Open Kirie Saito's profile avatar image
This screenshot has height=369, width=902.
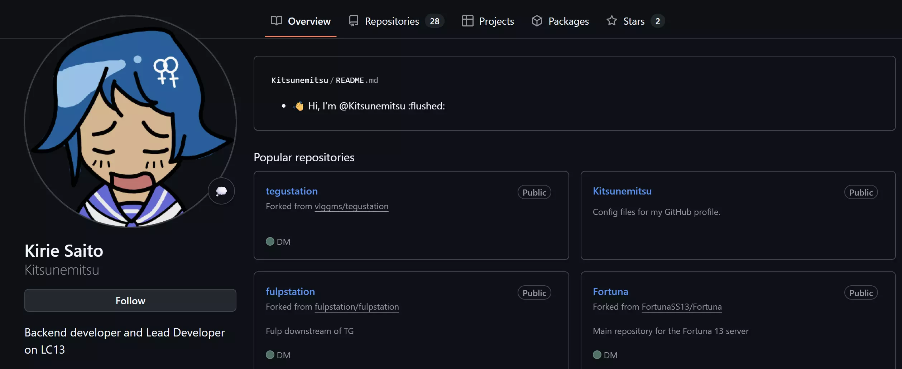pos(130,121)
